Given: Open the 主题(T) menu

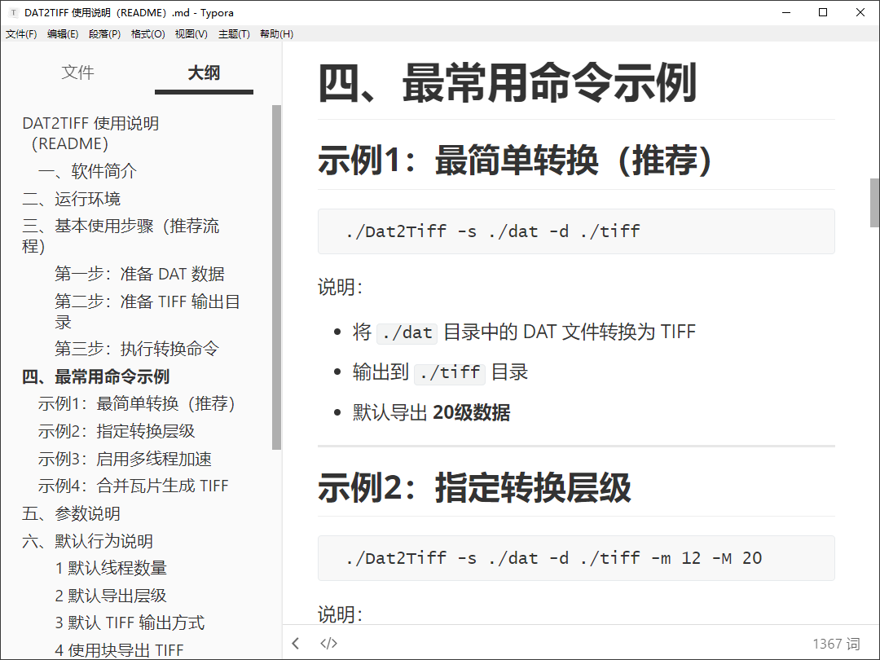Looking at the screenshot, I should 234,33.
